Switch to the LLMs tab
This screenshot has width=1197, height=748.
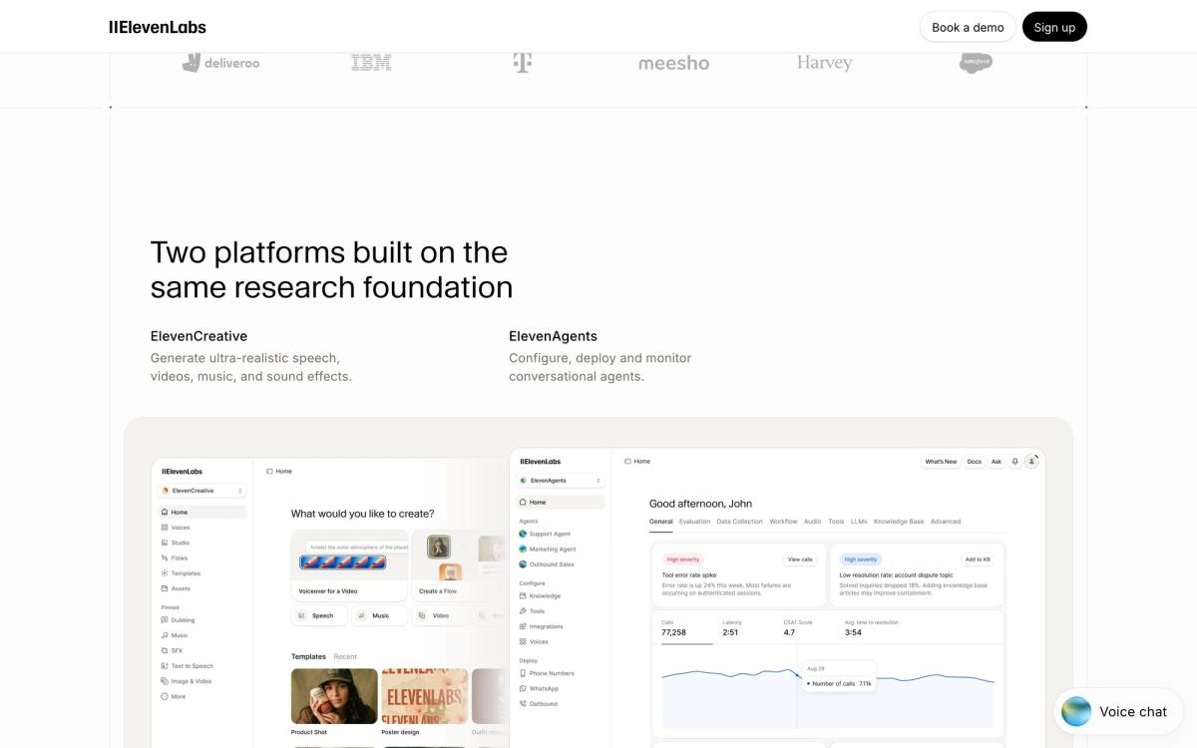tap(859, 522)
